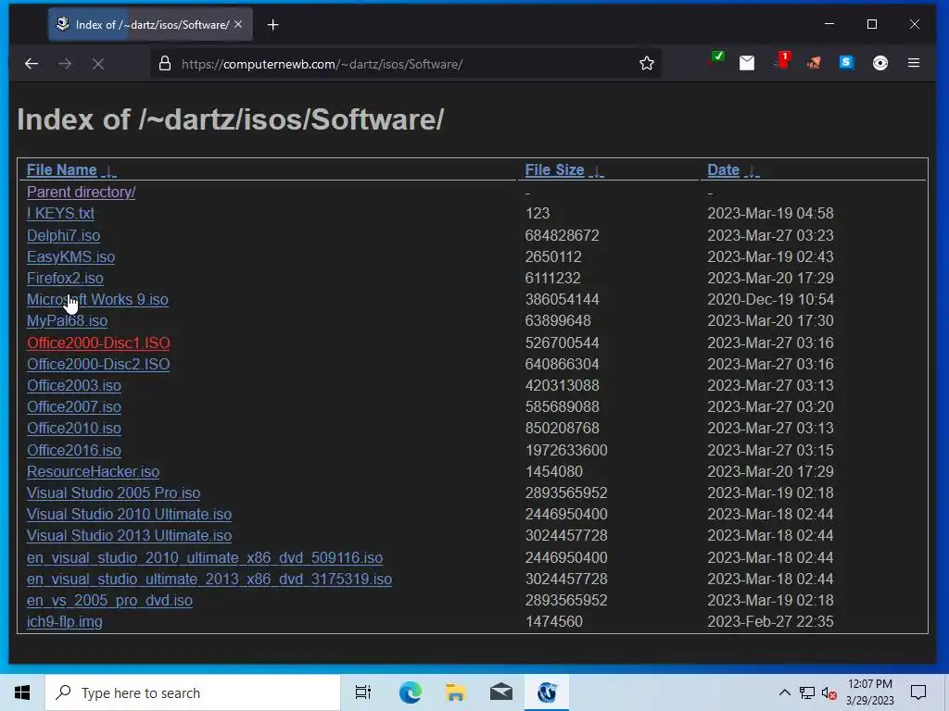Bookmark this page with the star icon

(646, 64)
